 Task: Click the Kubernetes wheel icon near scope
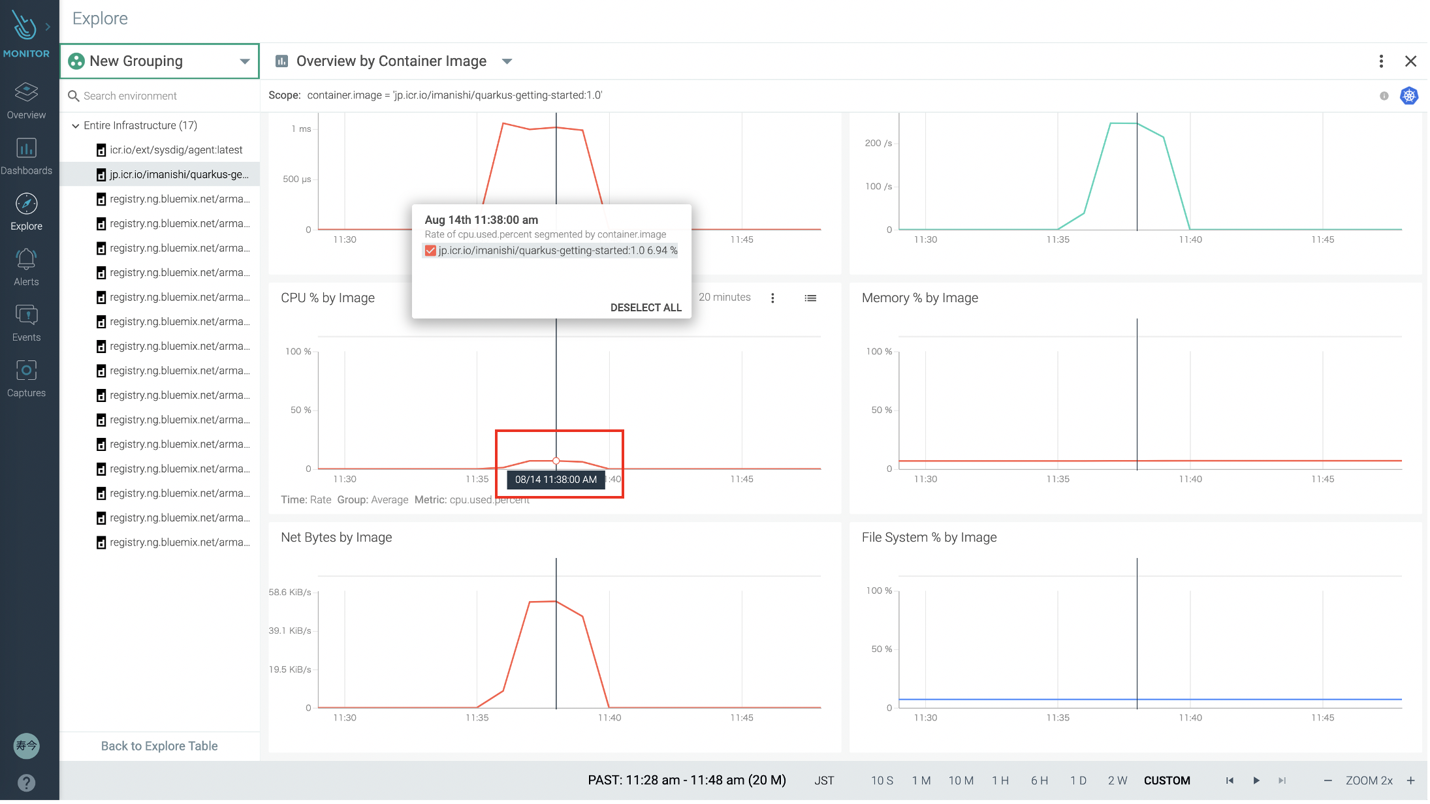(x=1408, y=96)
